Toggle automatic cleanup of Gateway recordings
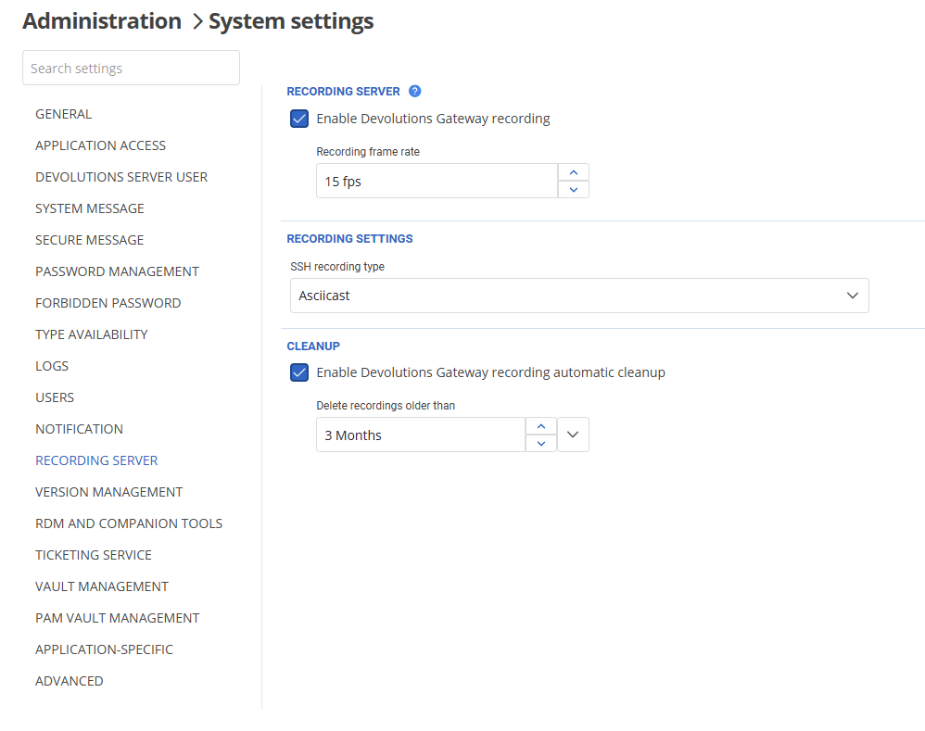 (x=298, y=372)
